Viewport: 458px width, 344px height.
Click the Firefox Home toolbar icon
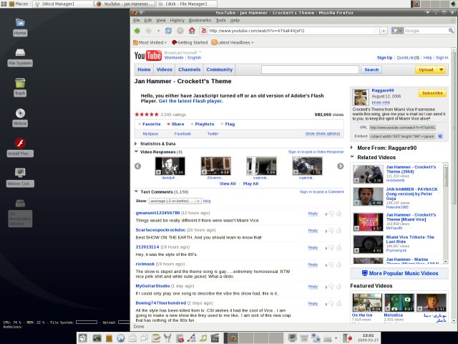pyautogui.click(x=191, y=31)
